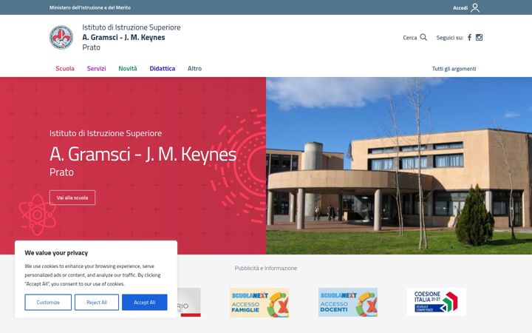Open Tutti gli argomenti
The height and width of the screenshot is (333, 532).
[x=454, y=69]
